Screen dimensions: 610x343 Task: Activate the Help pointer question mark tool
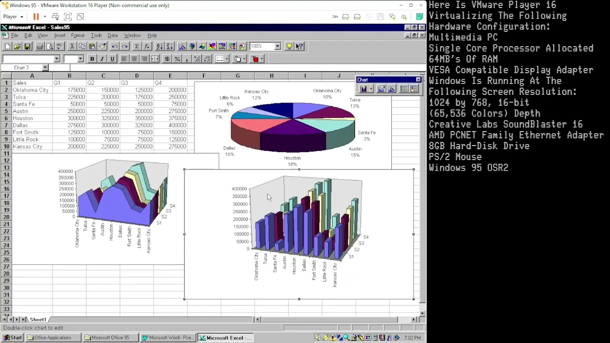[x=299, y=46]
